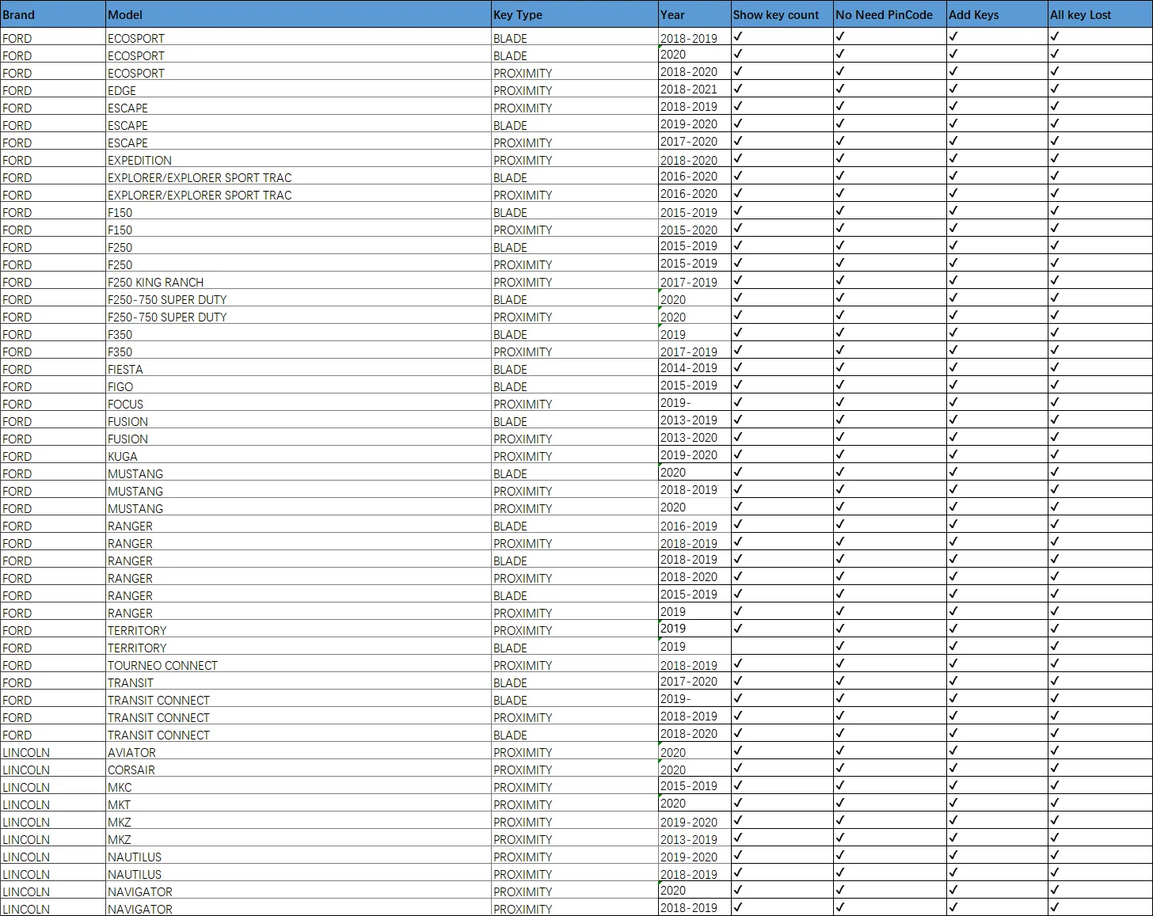Click the 2019- year cell in FOCUS row
The width and height of the screenshot is (1153, 916).
pos(694,403)
